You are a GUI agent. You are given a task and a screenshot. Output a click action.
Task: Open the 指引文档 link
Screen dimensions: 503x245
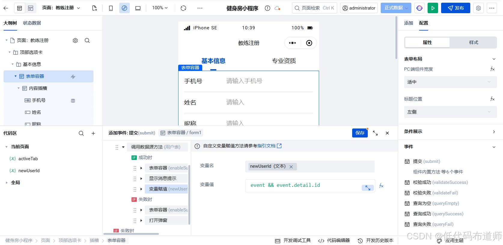point(269,146)
